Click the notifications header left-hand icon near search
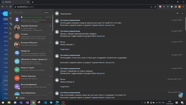Image resolution: width=186 pixels, height=105 pixels. (x=177, y=13)
